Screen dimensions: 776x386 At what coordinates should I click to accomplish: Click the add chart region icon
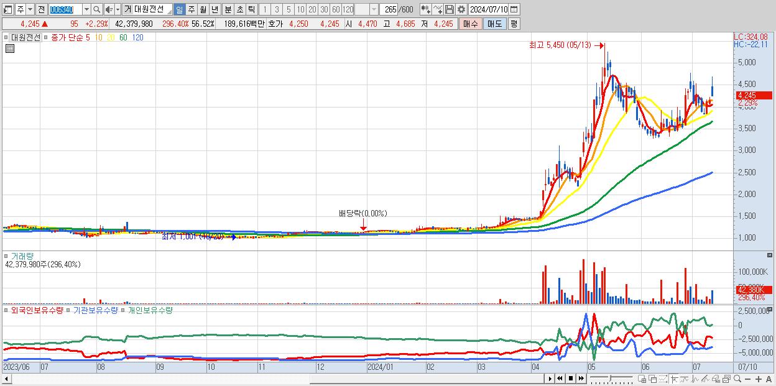642,379
